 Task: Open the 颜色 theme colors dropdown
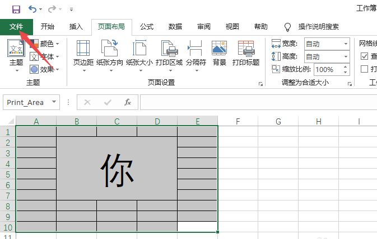click(44, 44)
